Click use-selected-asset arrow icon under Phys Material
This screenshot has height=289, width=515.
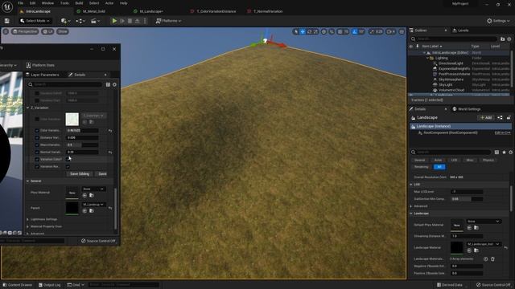84,195
